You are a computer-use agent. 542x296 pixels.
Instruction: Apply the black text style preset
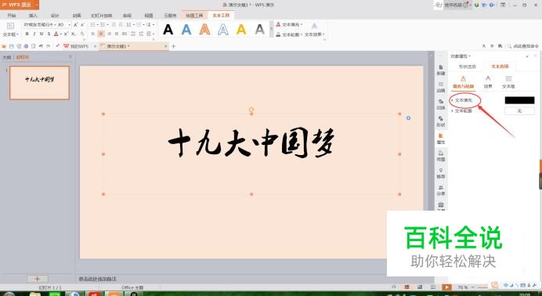click(168, 29)
